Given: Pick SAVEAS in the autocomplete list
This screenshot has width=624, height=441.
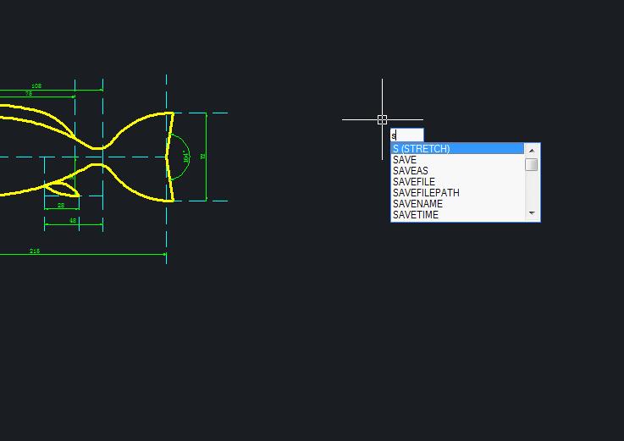Looking at the screenshot, I should [411, 171].
